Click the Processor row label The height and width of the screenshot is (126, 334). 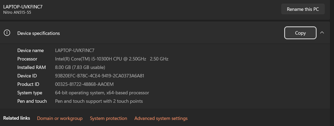point(27,59)
